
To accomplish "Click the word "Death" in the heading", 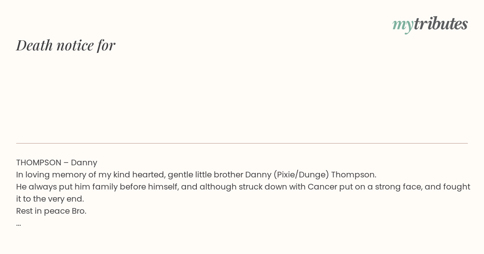I will point(35,45).
